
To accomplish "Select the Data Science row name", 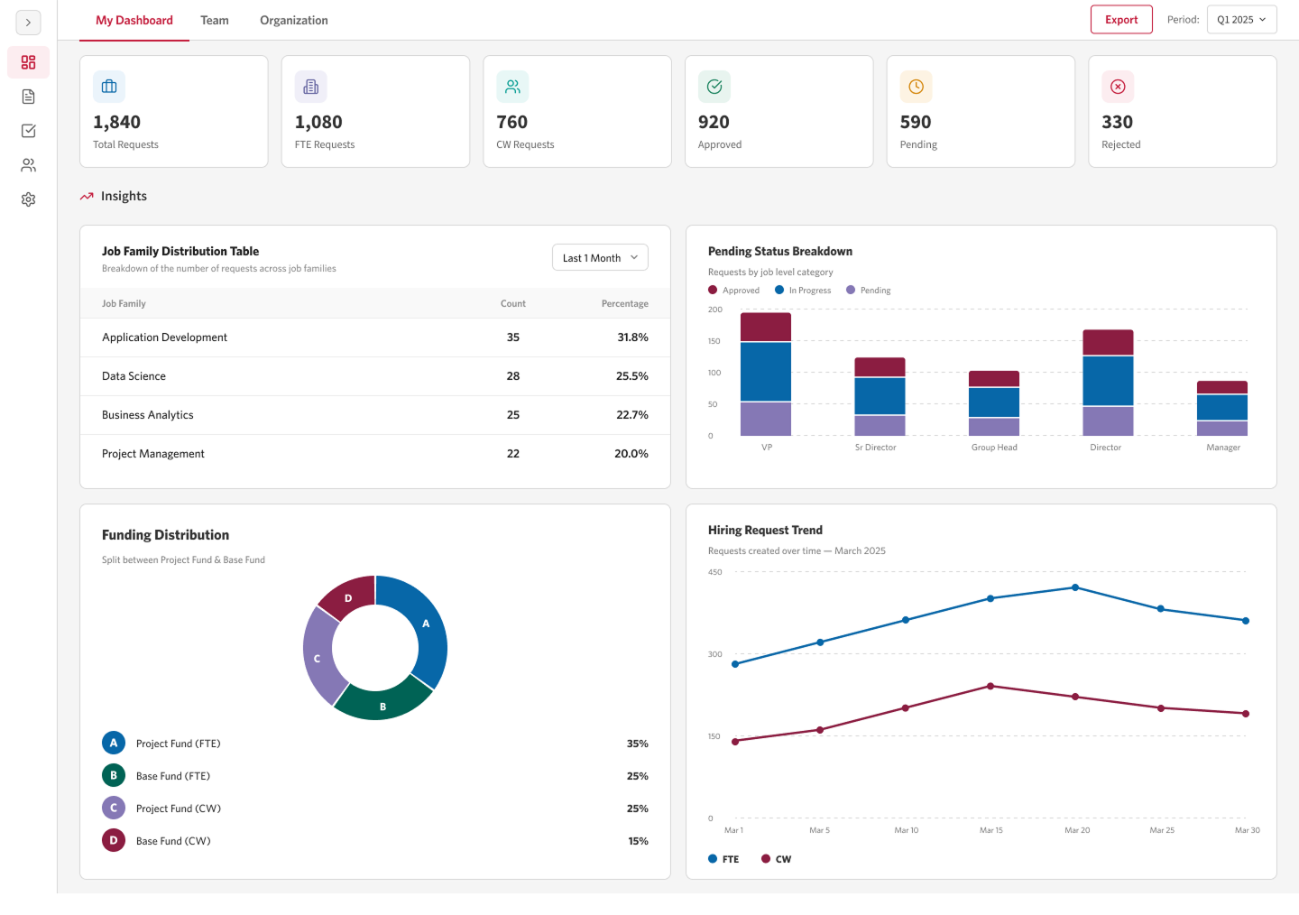I will pos(134,376).
